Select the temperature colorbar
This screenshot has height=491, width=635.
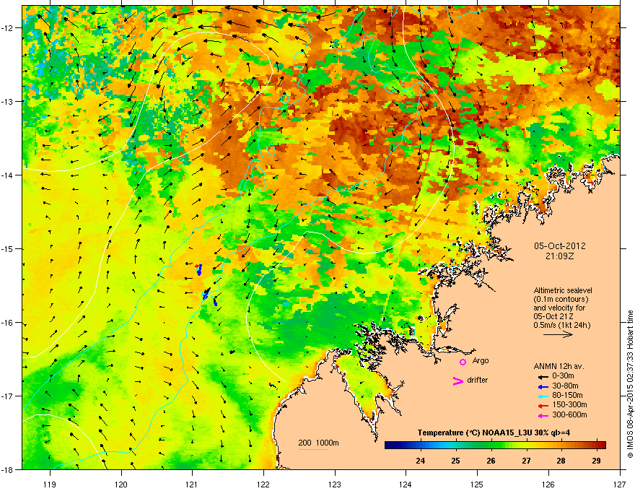495,446
